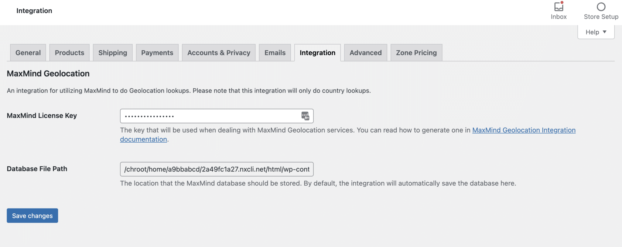Switch to the Emails tab
The height and width of the screenshot is (247, 622).
click(x=275, y=53)
